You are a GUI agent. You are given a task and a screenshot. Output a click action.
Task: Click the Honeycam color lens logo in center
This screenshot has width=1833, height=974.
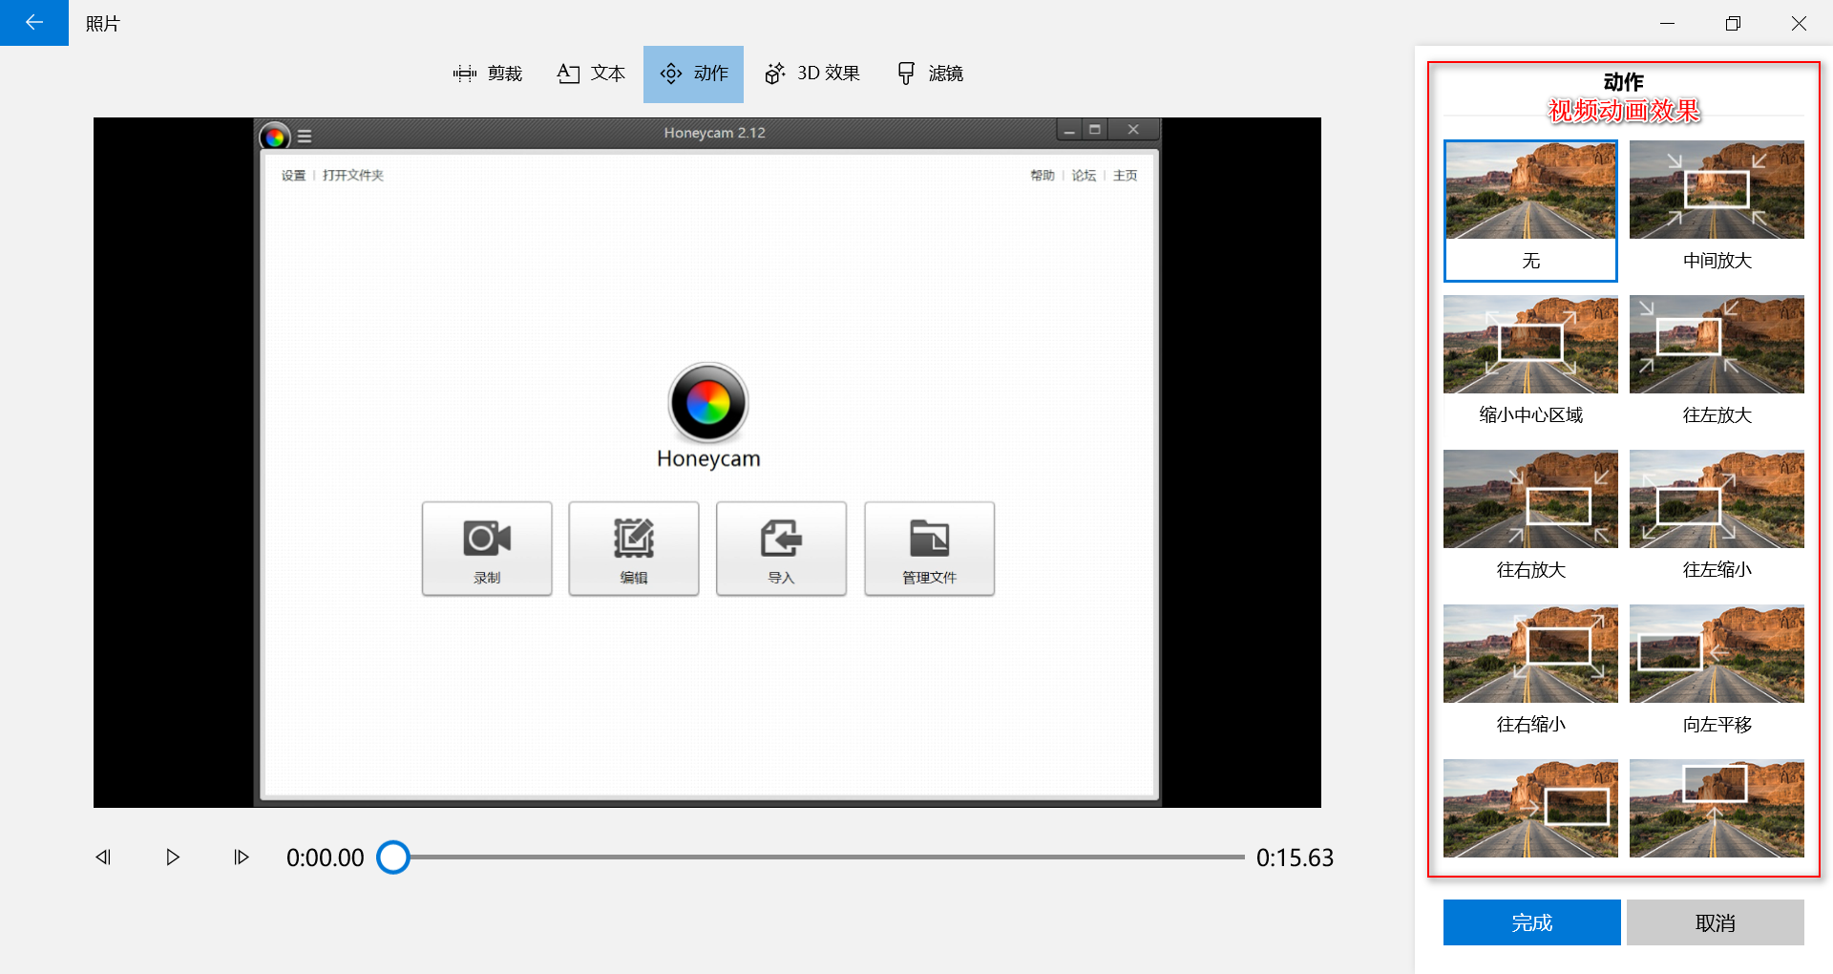pos(708,403)
